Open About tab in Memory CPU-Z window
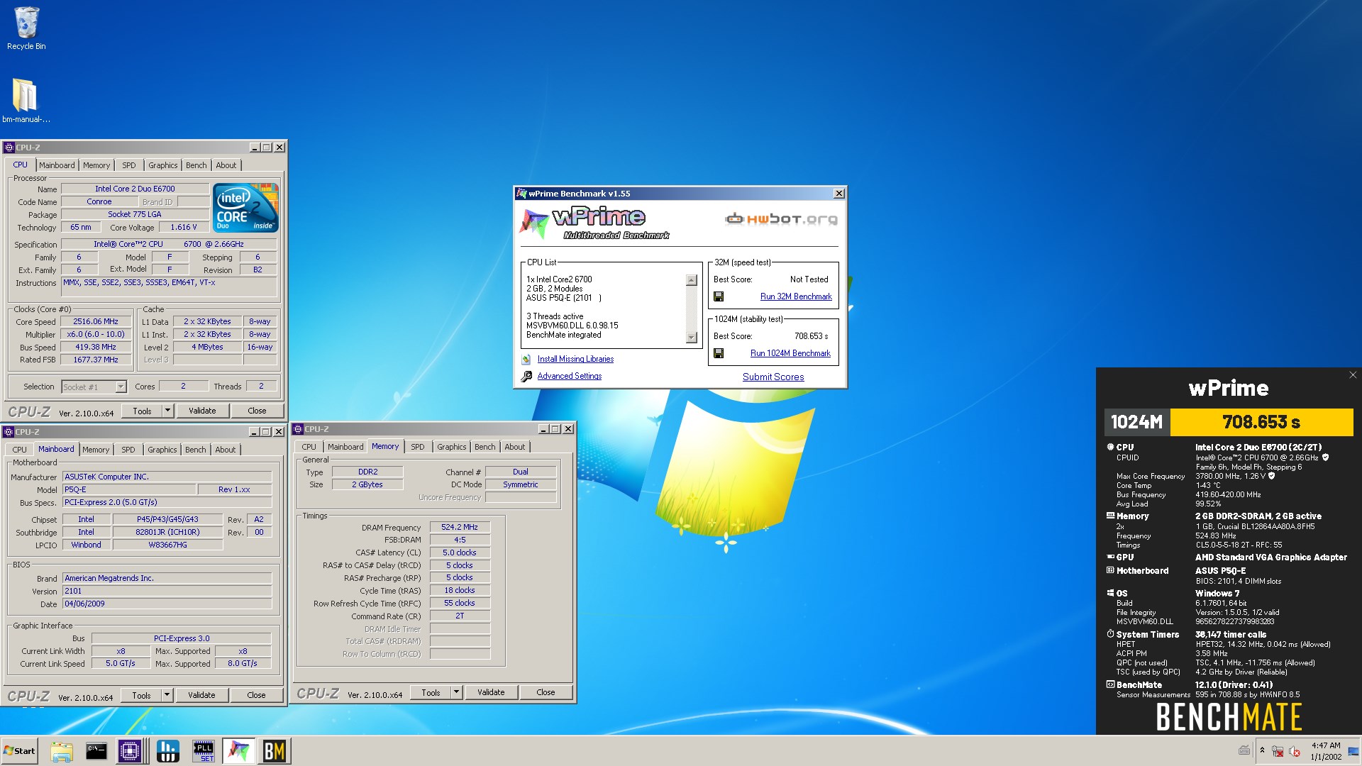Screen dimensions: 1362x766 [514, 447]
